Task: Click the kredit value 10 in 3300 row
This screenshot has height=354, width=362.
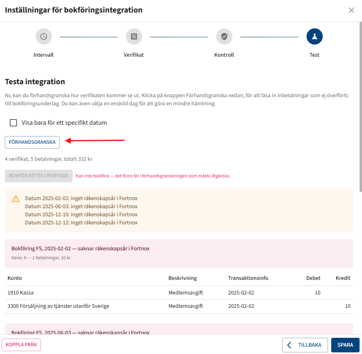Action: [348, 306]
